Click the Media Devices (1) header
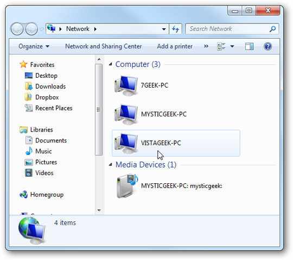 [146, 165]
